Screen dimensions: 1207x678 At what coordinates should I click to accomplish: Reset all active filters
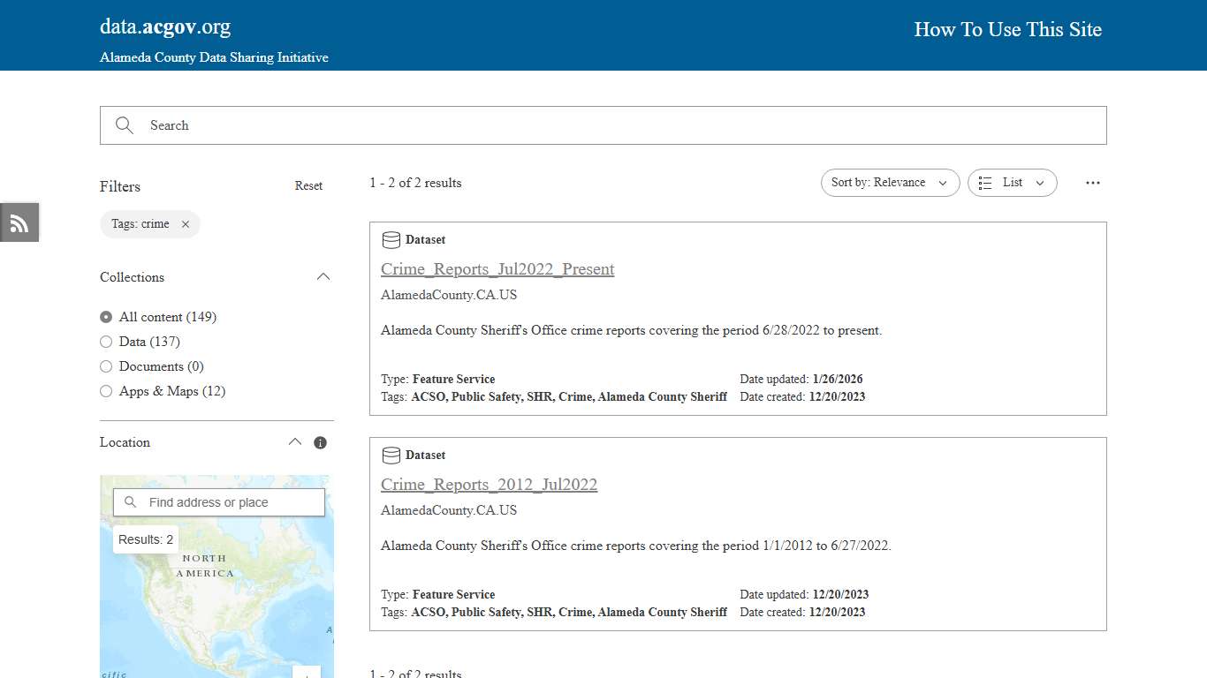(x=308, y=185)
